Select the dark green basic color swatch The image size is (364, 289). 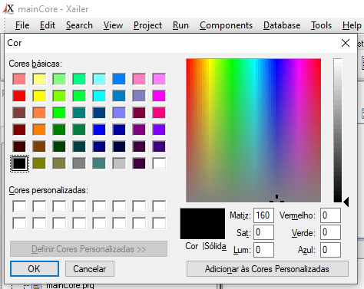tap(59, 146)
